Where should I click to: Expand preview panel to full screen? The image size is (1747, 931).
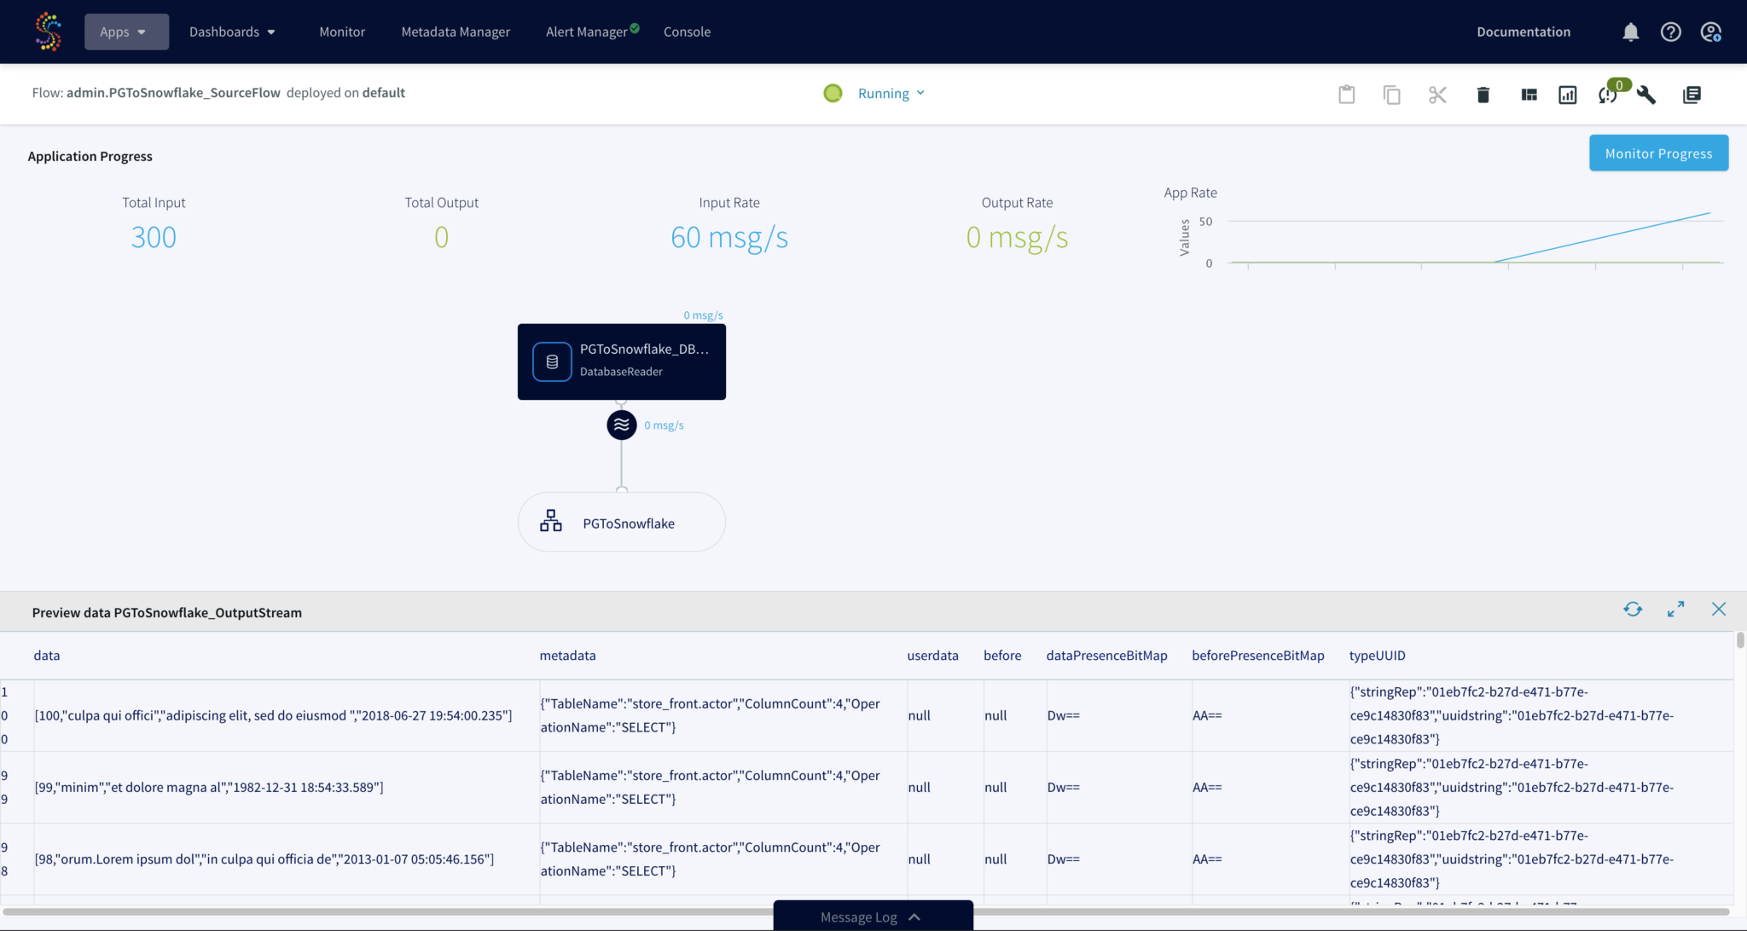[1674, 610]
